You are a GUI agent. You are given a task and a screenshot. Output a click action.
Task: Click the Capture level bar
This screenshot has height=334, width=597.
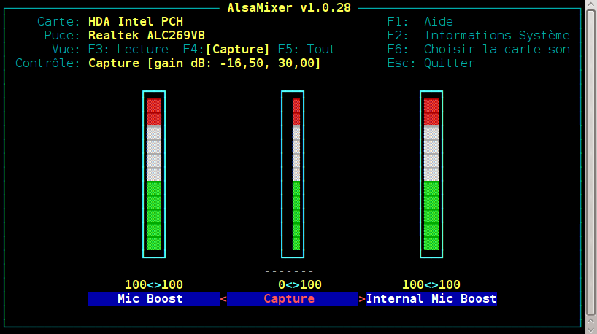293,174
